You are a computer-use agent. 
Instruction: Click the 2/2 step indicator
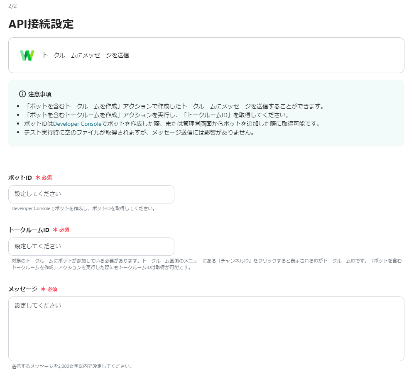click(x=12, y=6)
